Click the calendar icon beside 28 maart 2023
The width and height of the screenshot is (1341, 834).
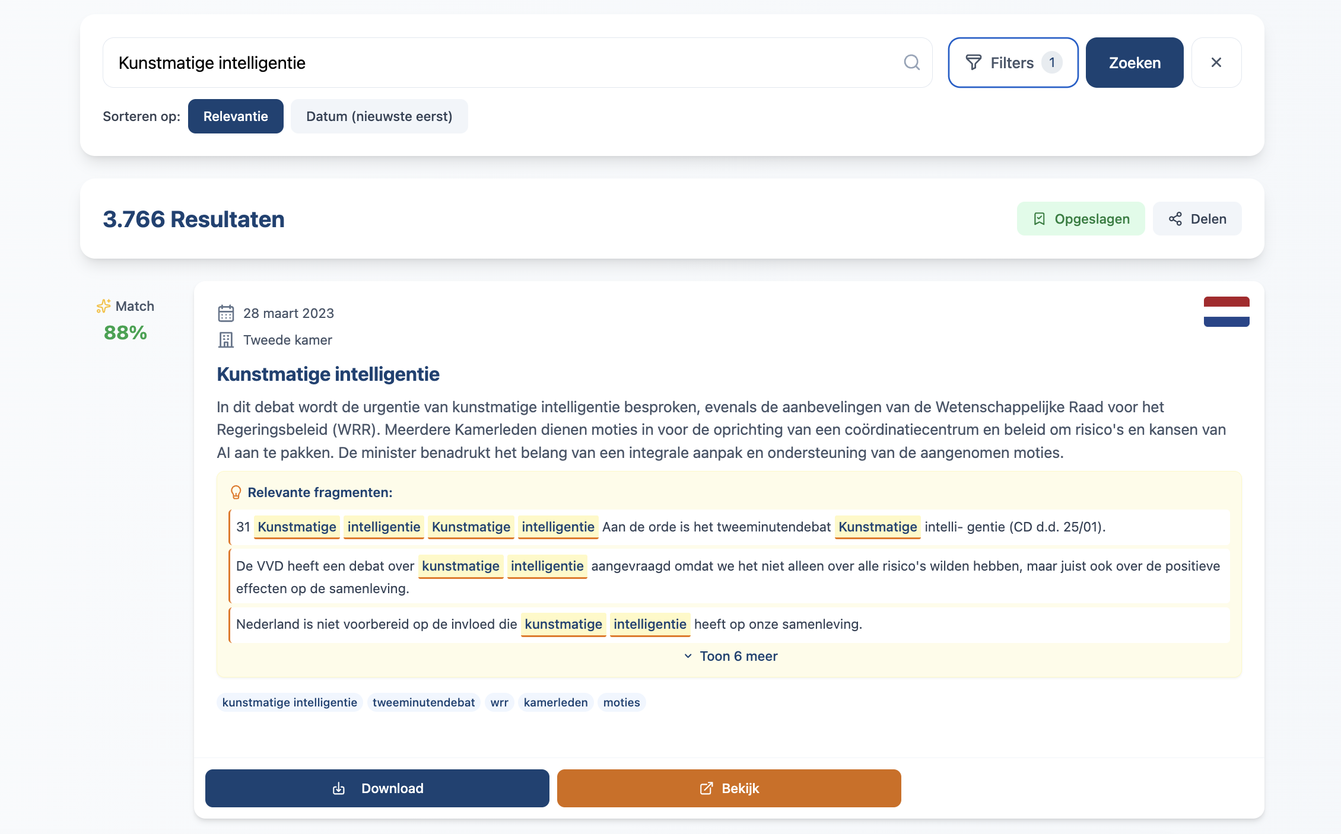[226, 313]
